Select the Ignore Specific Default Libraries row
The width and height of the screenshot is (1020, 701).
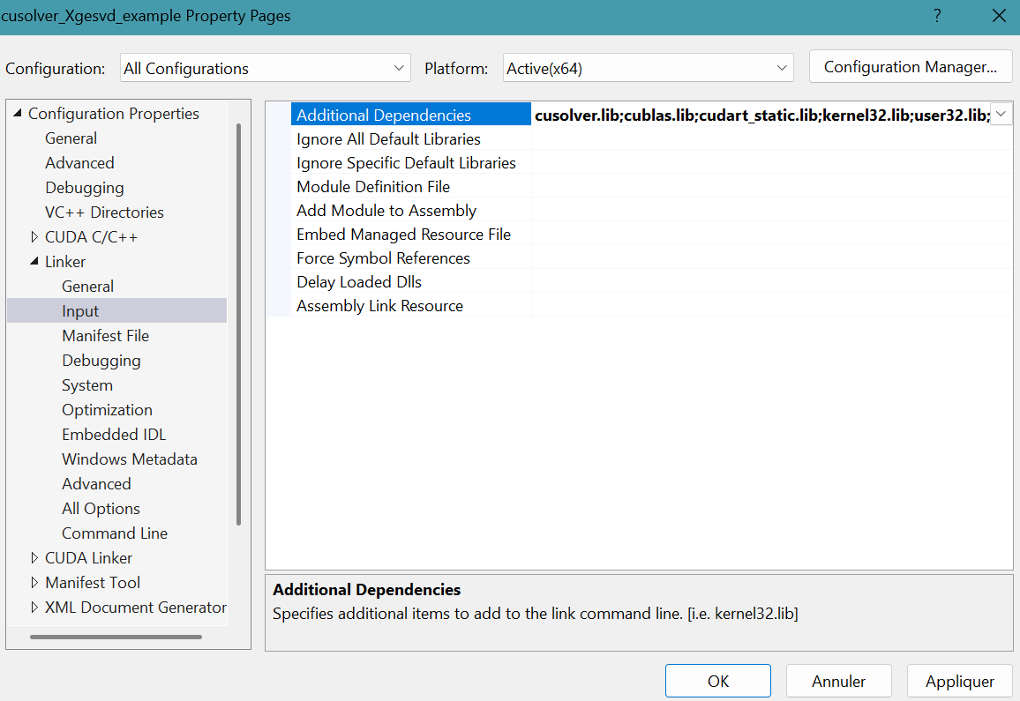(x=406, y=163)
